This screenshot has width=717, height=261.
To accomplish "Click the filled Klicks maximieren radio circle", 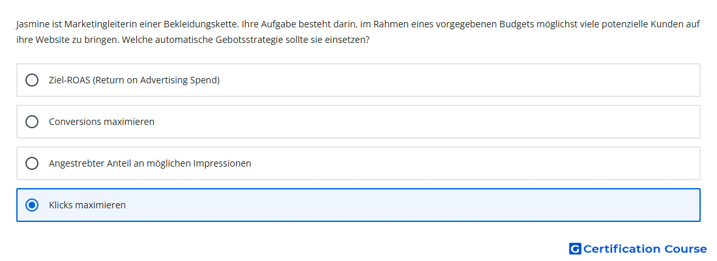I will pos(31,205).
